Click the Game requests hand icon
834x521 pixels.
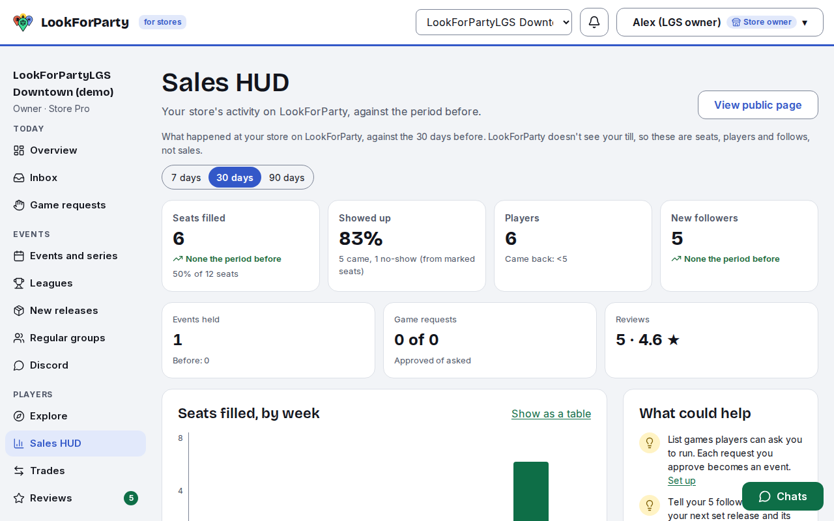[19, 205]
